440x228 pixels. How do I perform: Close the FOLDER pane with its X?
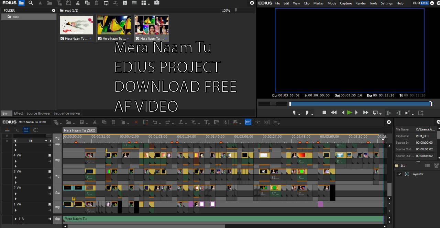click(53, 10)
